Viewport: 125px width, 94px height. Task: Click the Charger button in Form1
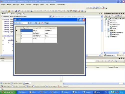pyautogui.click(x=47, y=23)
